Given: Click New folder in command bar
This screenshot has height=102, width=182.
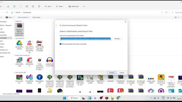Looking at the screenshot, I should coord(36,17).
